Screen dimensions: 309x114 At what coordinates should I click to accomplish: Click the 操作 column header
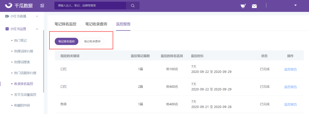click(290, 56)
